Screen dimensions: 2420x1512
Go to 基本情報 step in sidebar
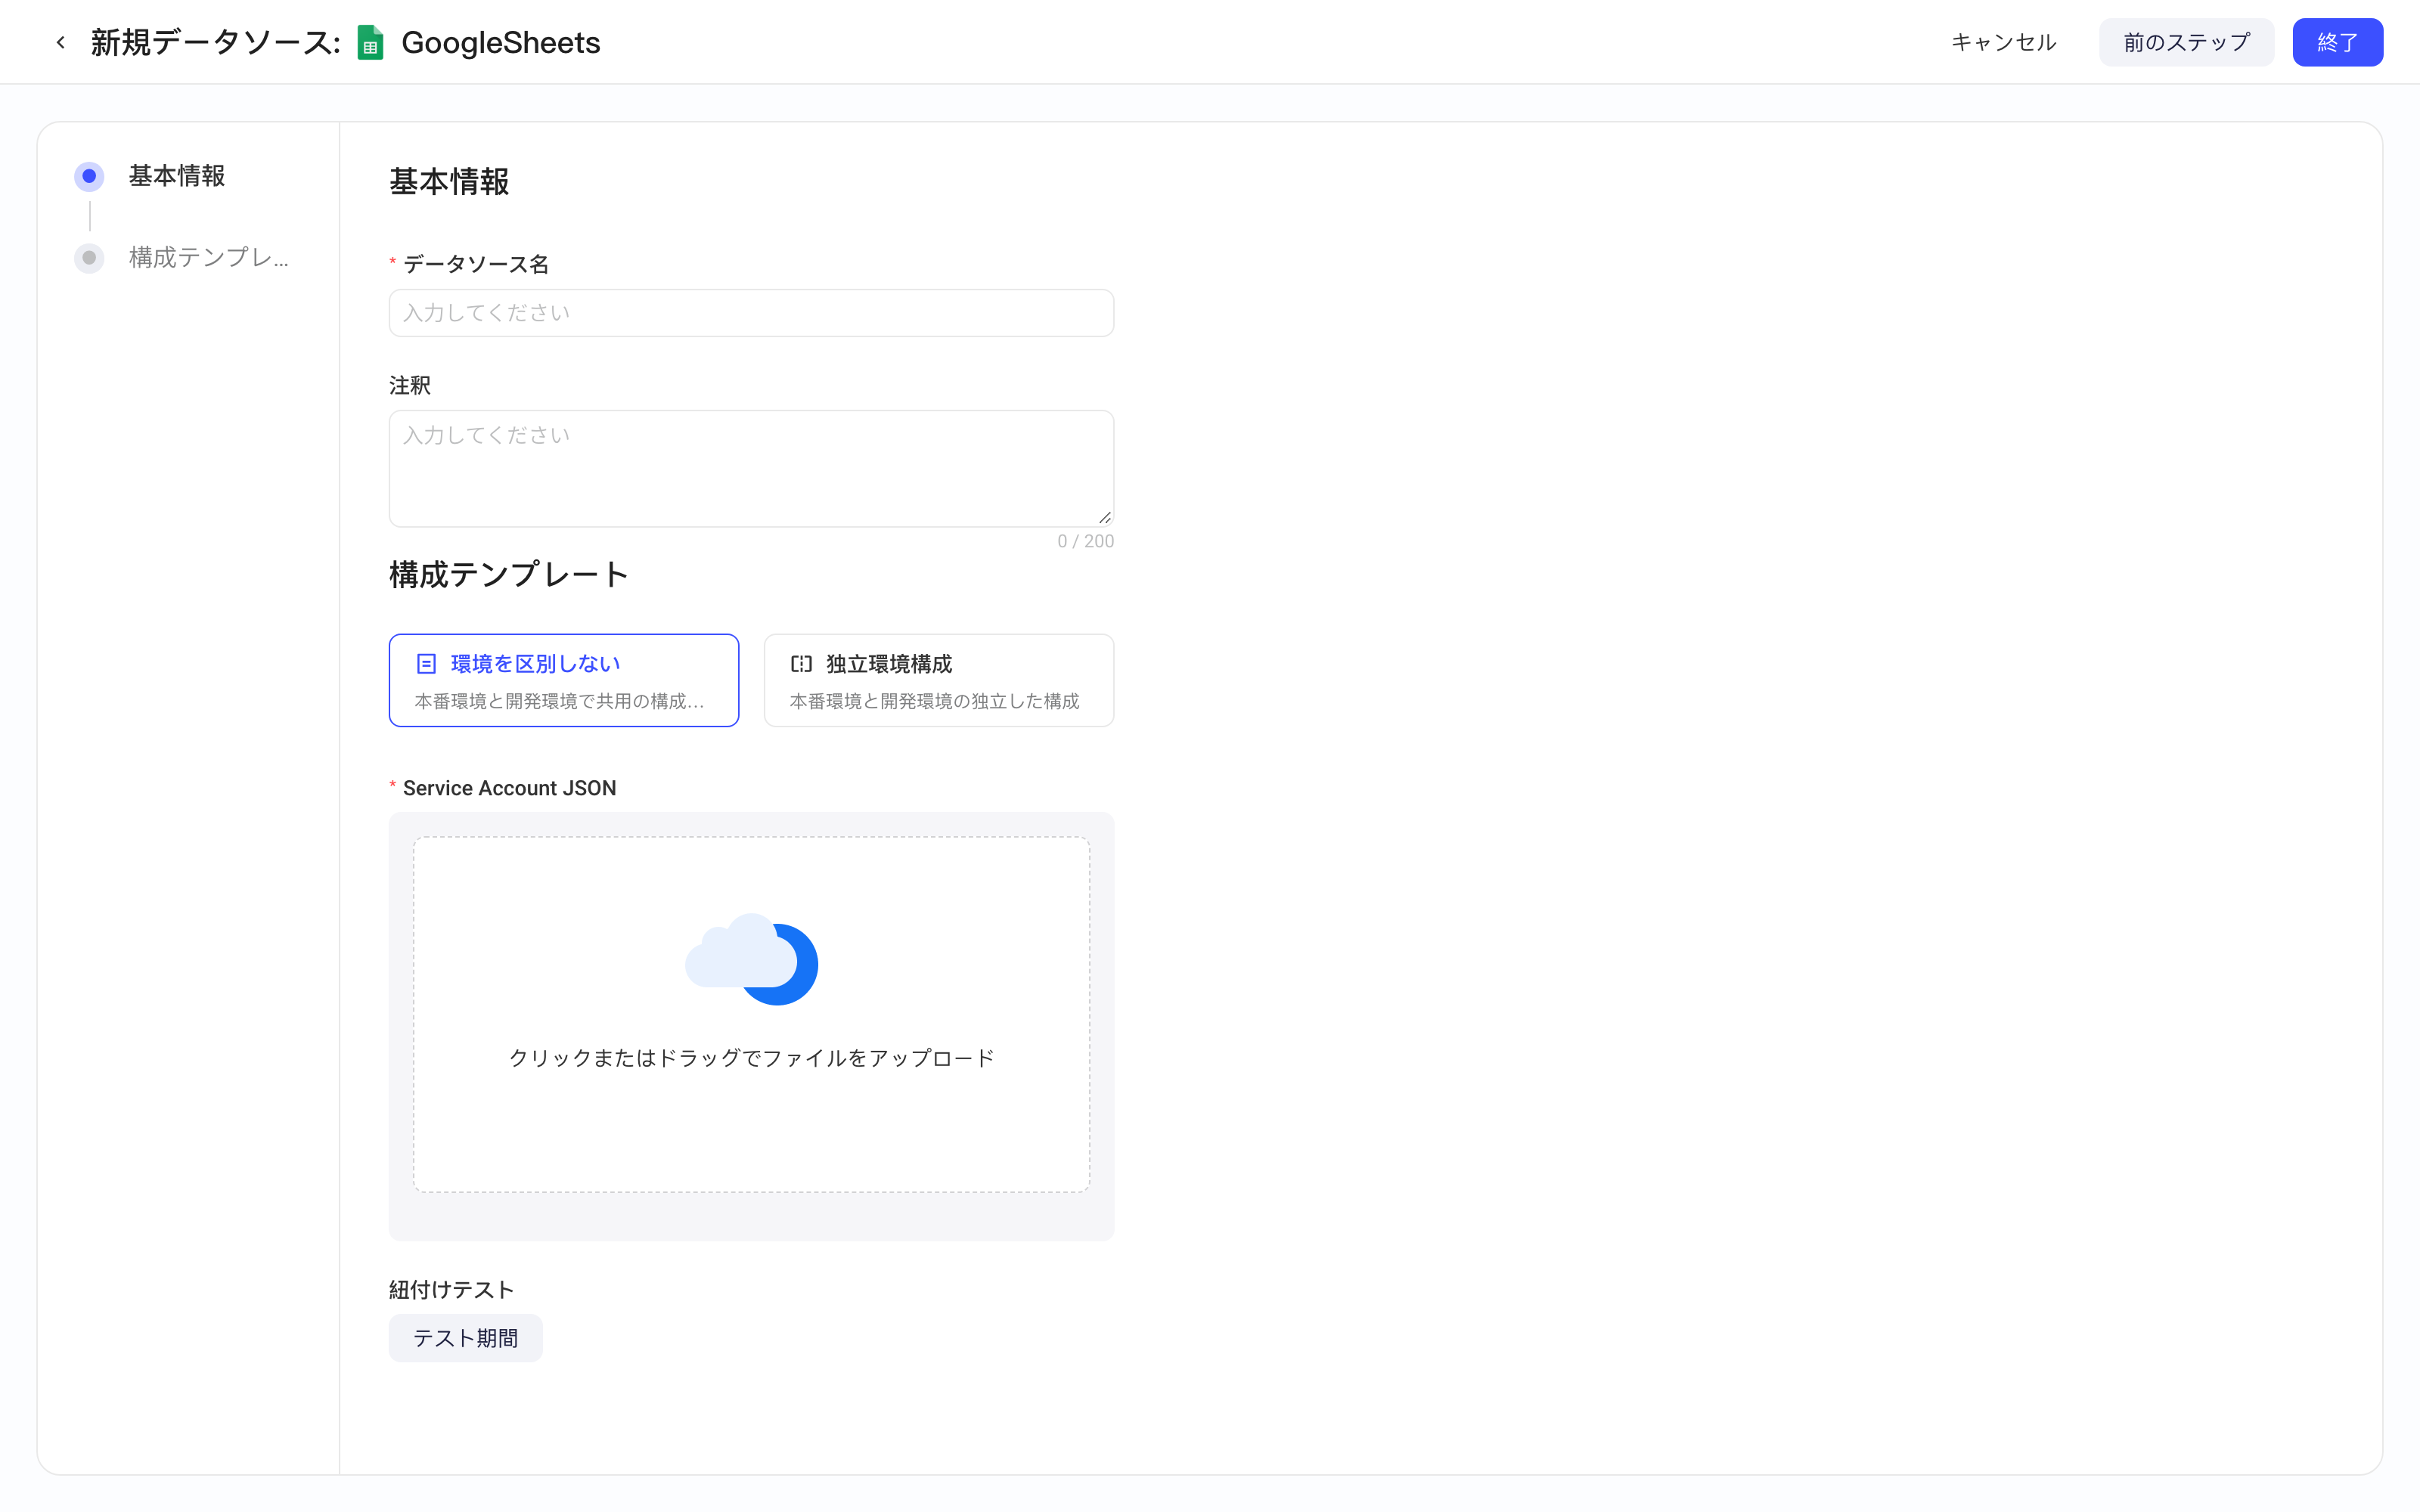click(176, 176)
